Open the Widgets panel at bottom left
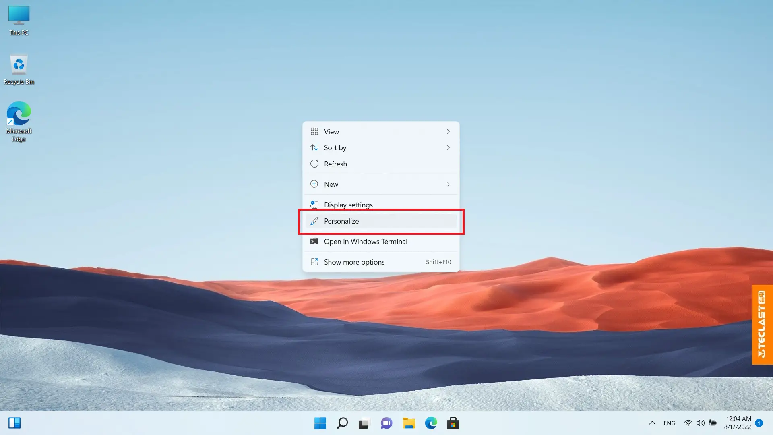The height and width of the screenshot is (435, 773). coord(15,423)
